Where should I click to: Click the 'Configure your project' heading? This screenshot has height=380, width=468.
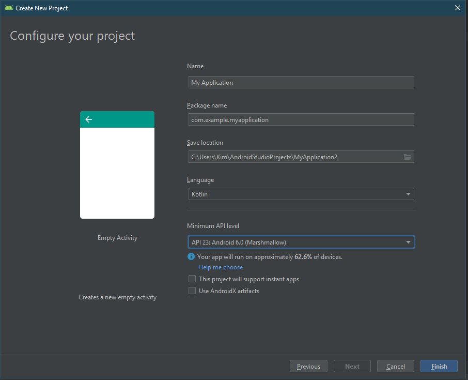72,36
